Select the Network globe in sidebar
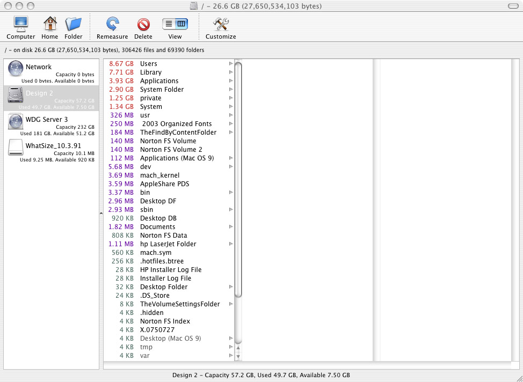 (16, 68)
